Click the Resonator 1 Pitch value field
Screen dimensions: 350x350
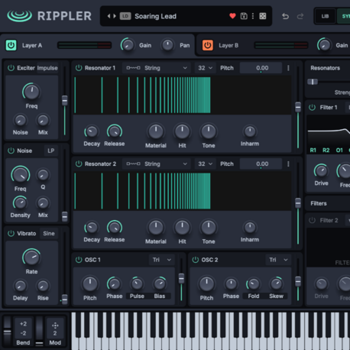click(261, 68)
